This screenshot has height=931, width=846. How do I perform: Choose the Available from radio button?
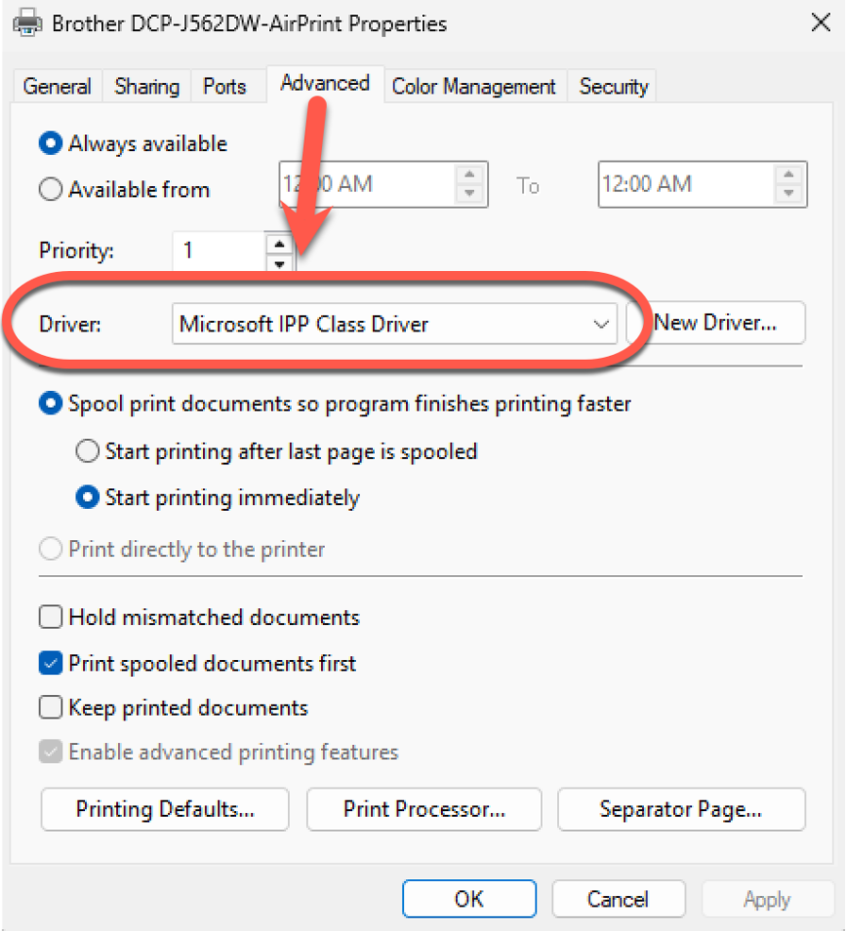point(50,190)
